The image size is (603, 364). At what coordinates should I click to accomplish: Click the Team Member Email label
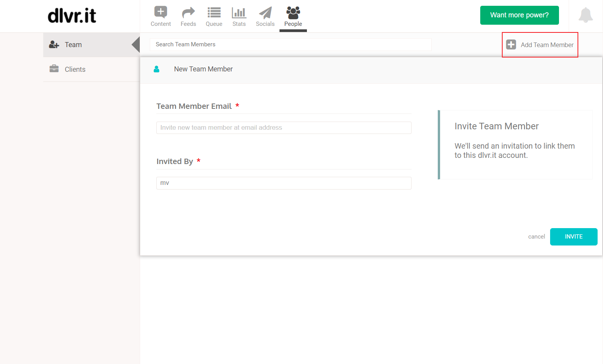coord(194,106)
